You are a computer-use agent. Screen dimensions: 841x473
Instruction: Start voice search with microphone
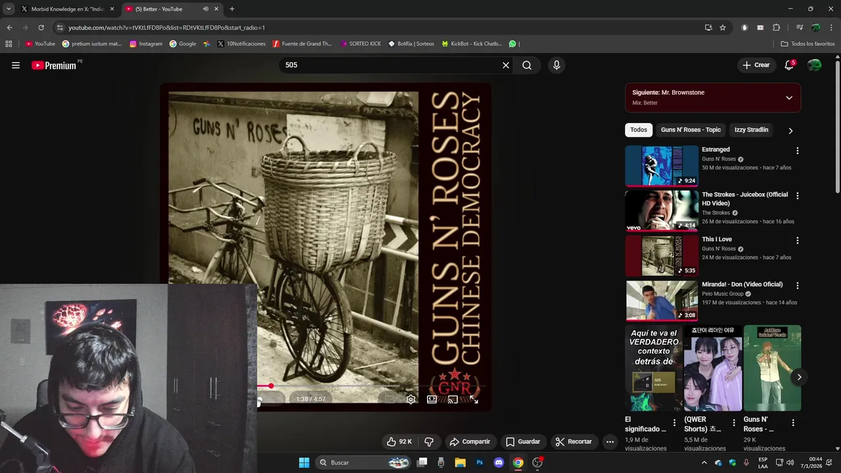pos(557,65)
